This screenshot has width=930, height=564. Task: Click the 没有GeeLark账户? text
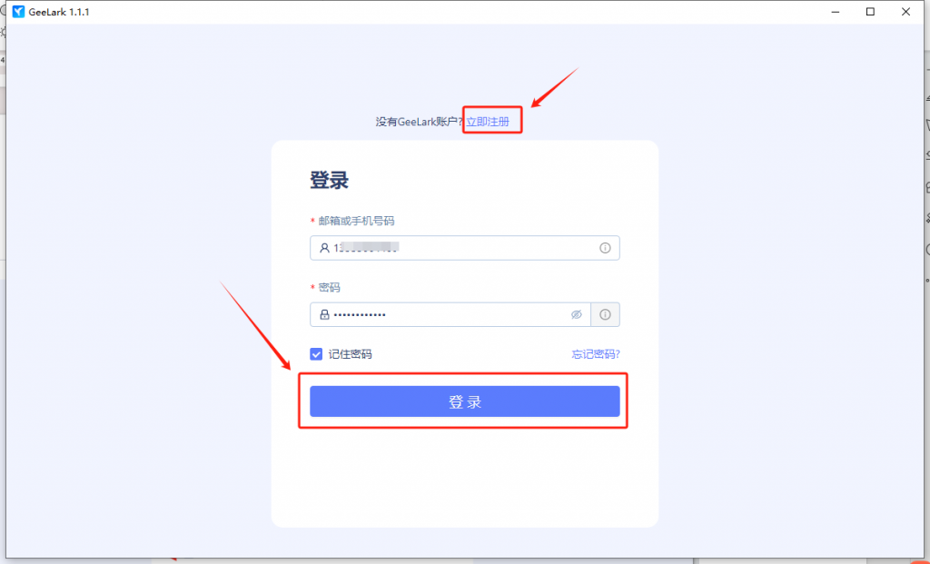(x=419, y=122)
